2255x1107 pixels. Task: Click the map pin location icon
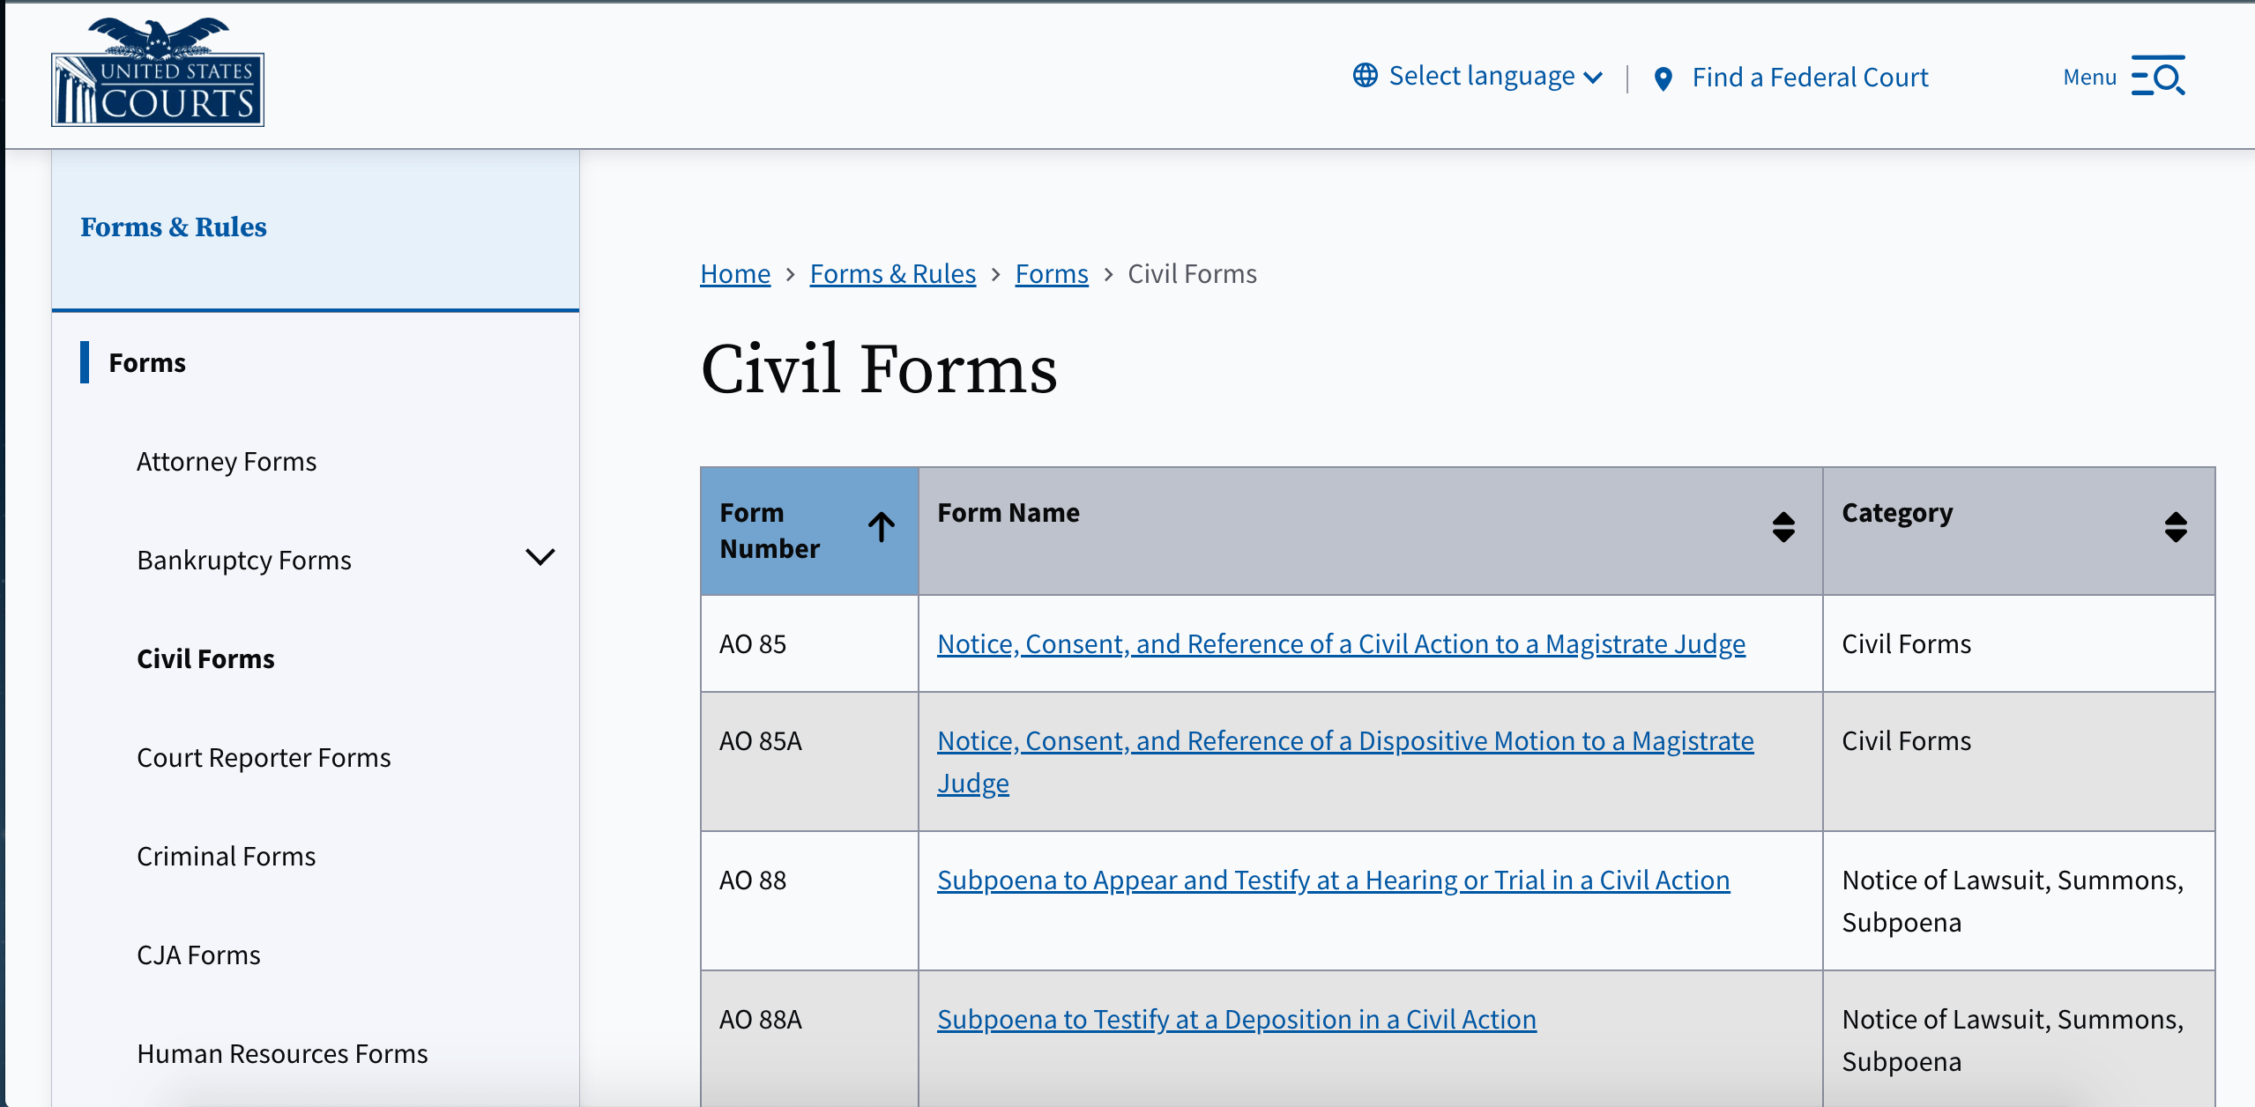(1663, 79)
